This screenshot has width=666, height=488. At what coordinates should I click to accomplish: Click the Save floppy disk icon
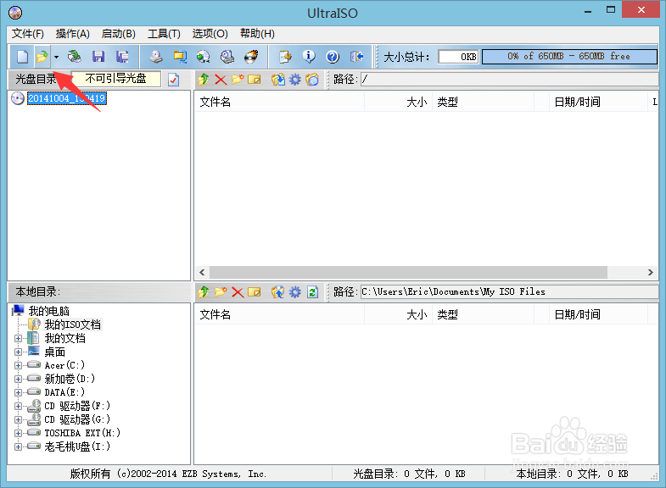click(x=98, y=57)
